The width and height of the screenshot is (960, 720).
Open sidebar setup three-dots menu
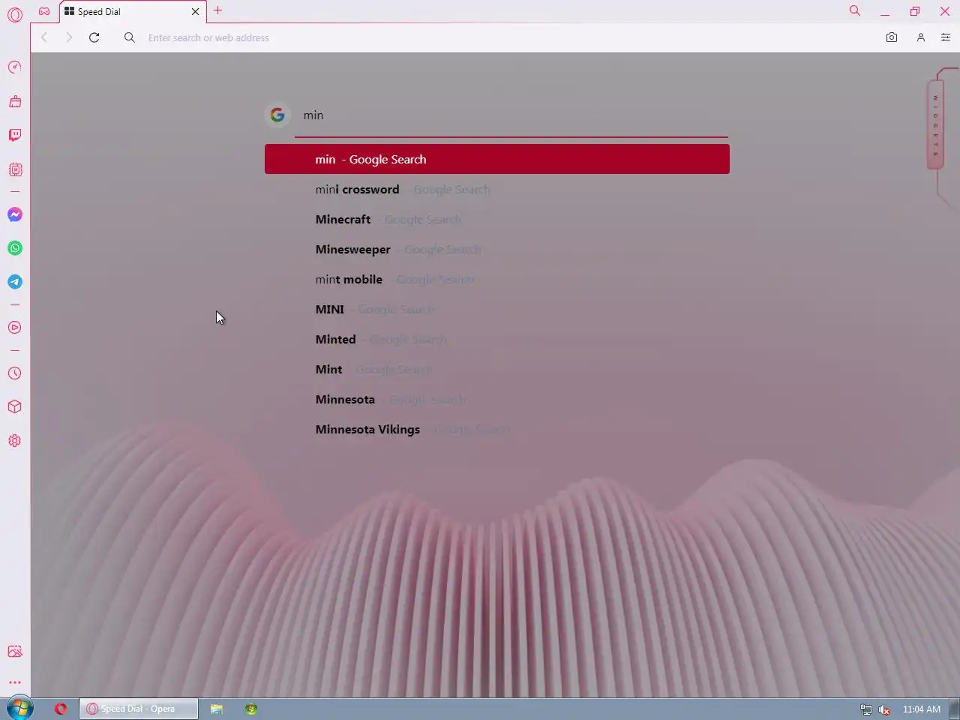[15, 682]
